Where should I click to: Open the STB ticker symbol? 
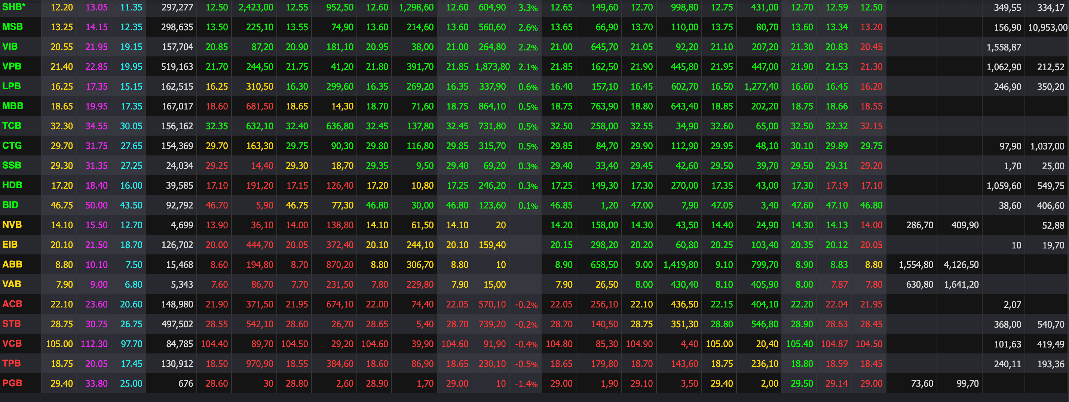[x=11, y=324]
